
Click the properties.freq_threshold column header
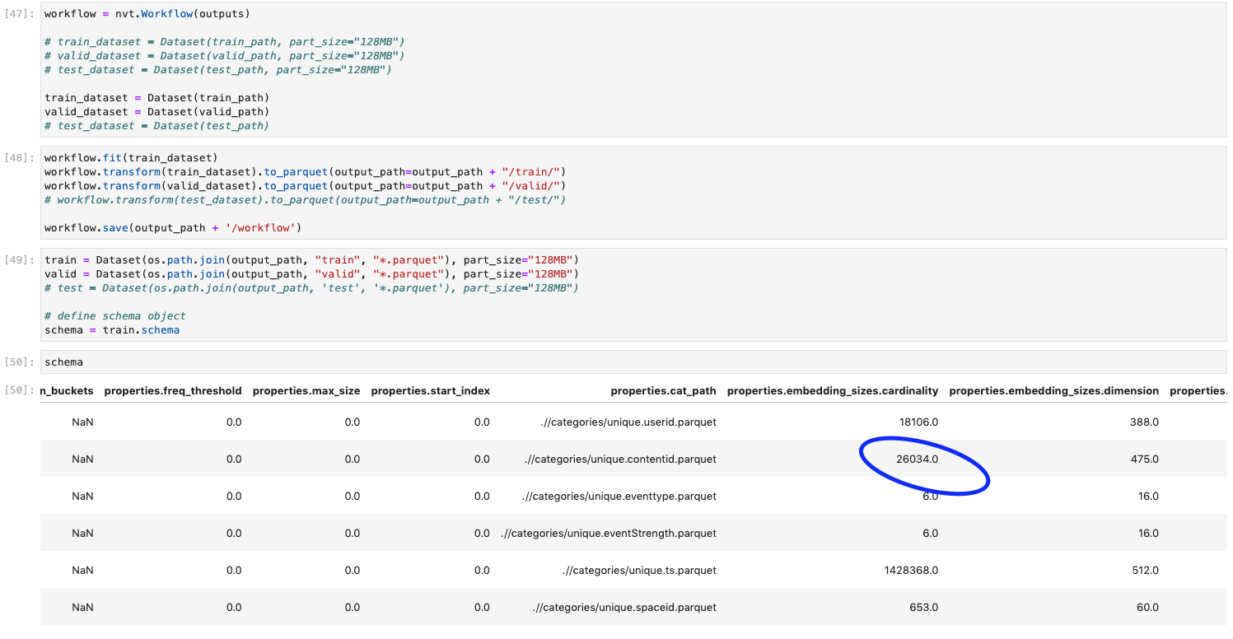[171, 390]
